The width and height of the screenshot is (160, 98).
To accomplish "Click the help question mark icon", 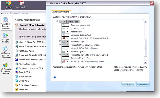I will pyautogui.click(x=55, y=77).
